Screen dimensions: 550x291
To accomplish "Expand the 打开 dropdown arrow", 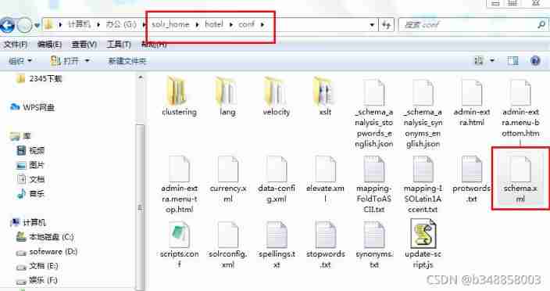I will coord(87,61).
